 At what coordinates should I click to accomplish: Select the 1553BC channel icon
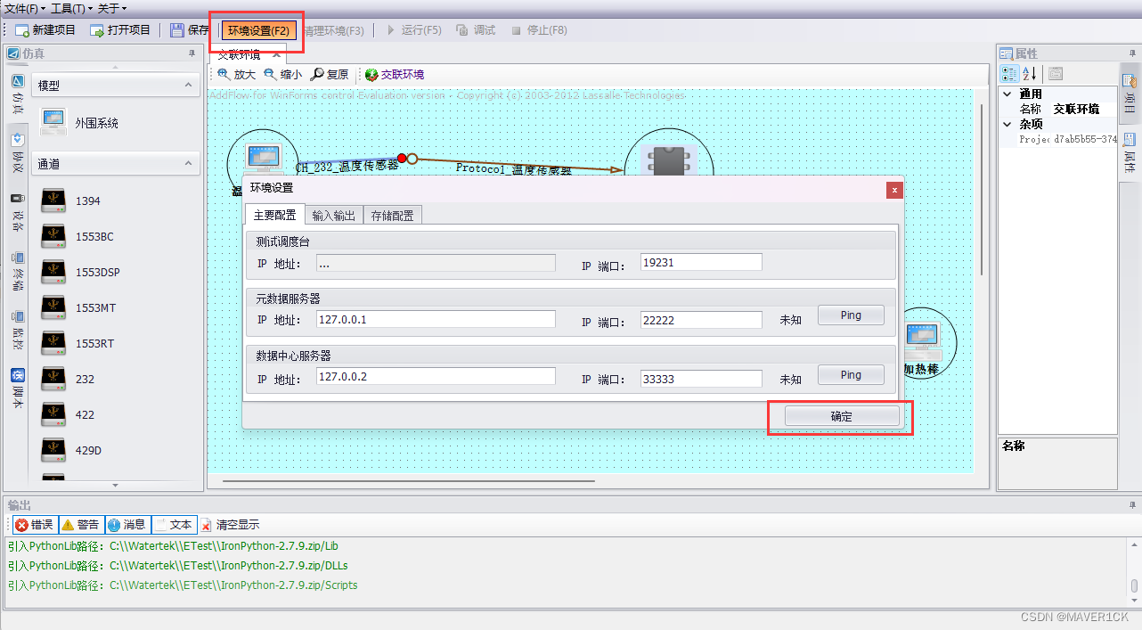coord(53,236)
